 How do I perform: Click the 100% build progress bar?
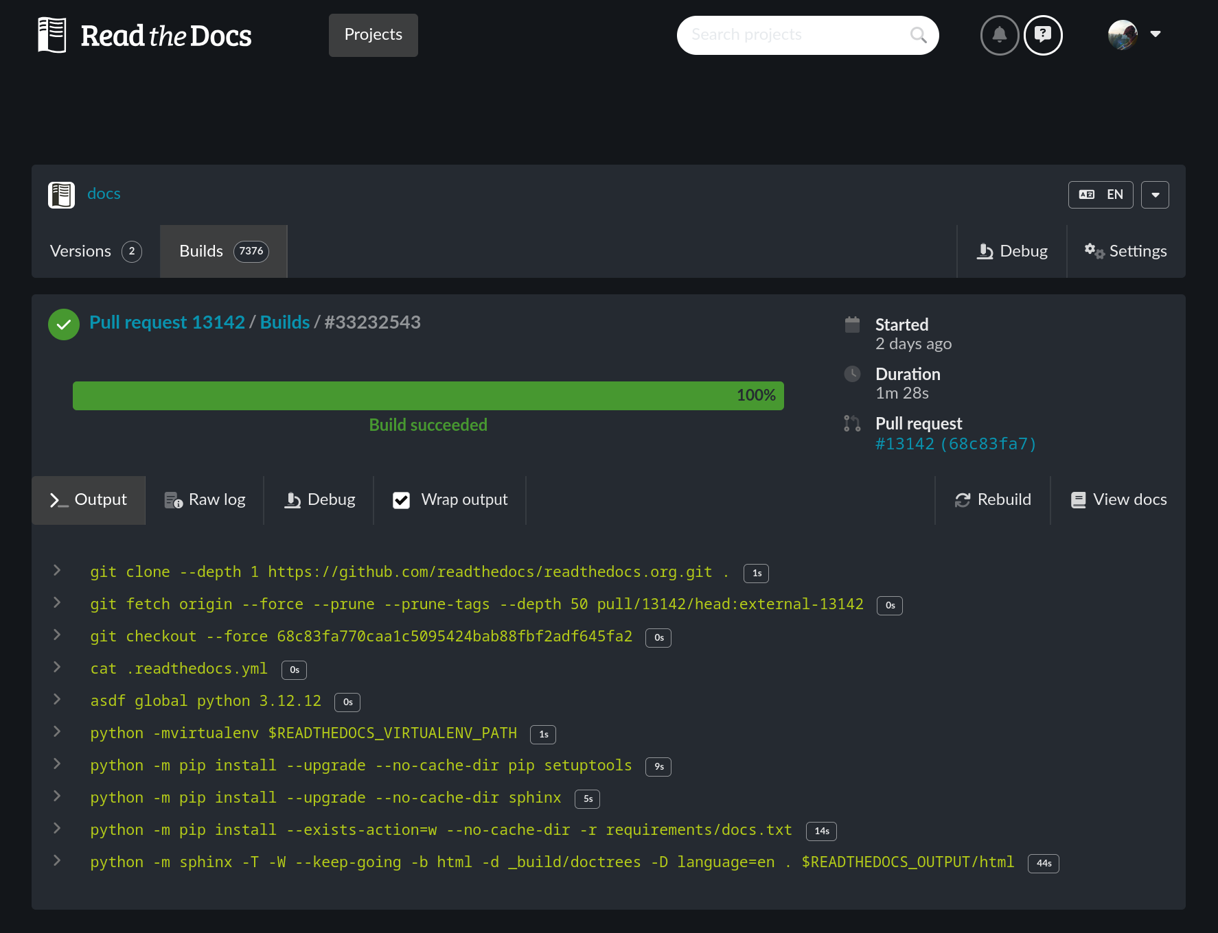point(428,396)
